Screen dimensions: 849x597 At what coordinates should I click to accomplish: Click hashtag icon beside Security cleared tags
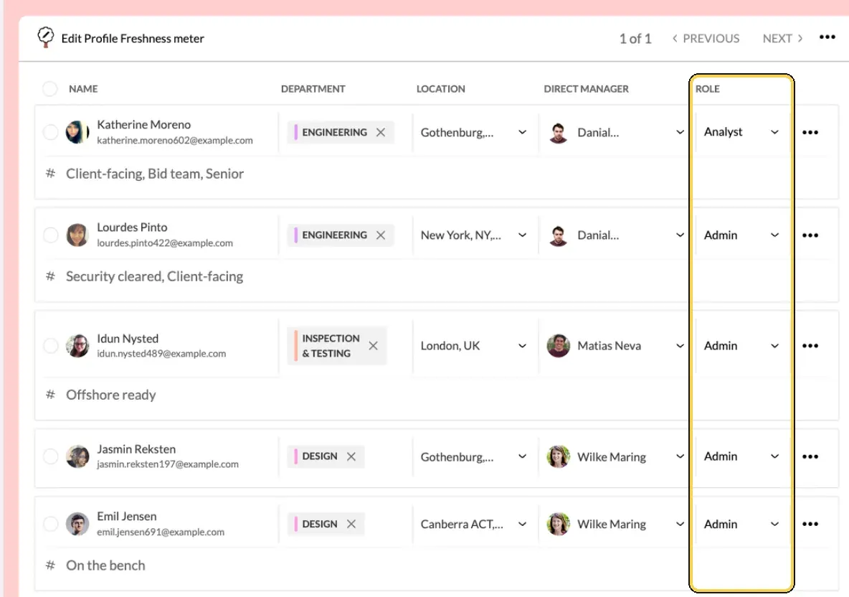point(50,276)
